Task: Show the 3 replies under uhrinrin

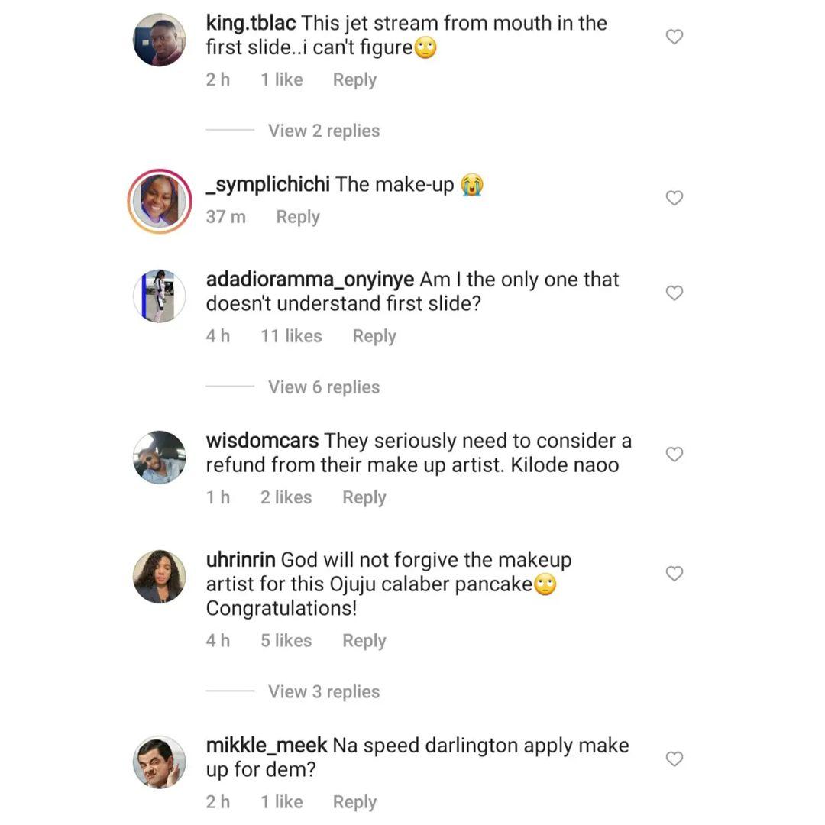Action: pos(323,691)
